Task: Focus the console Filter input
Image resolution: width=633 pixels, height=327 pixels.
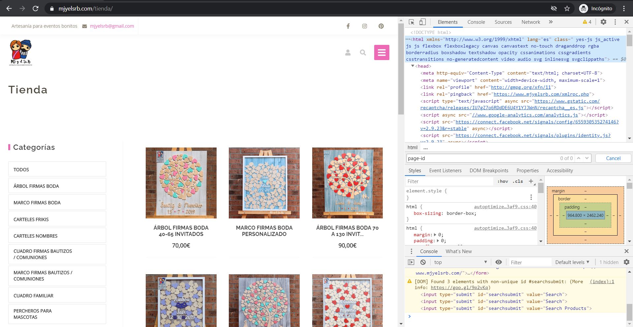Action: pyautogui.click(x=530, y=262)
